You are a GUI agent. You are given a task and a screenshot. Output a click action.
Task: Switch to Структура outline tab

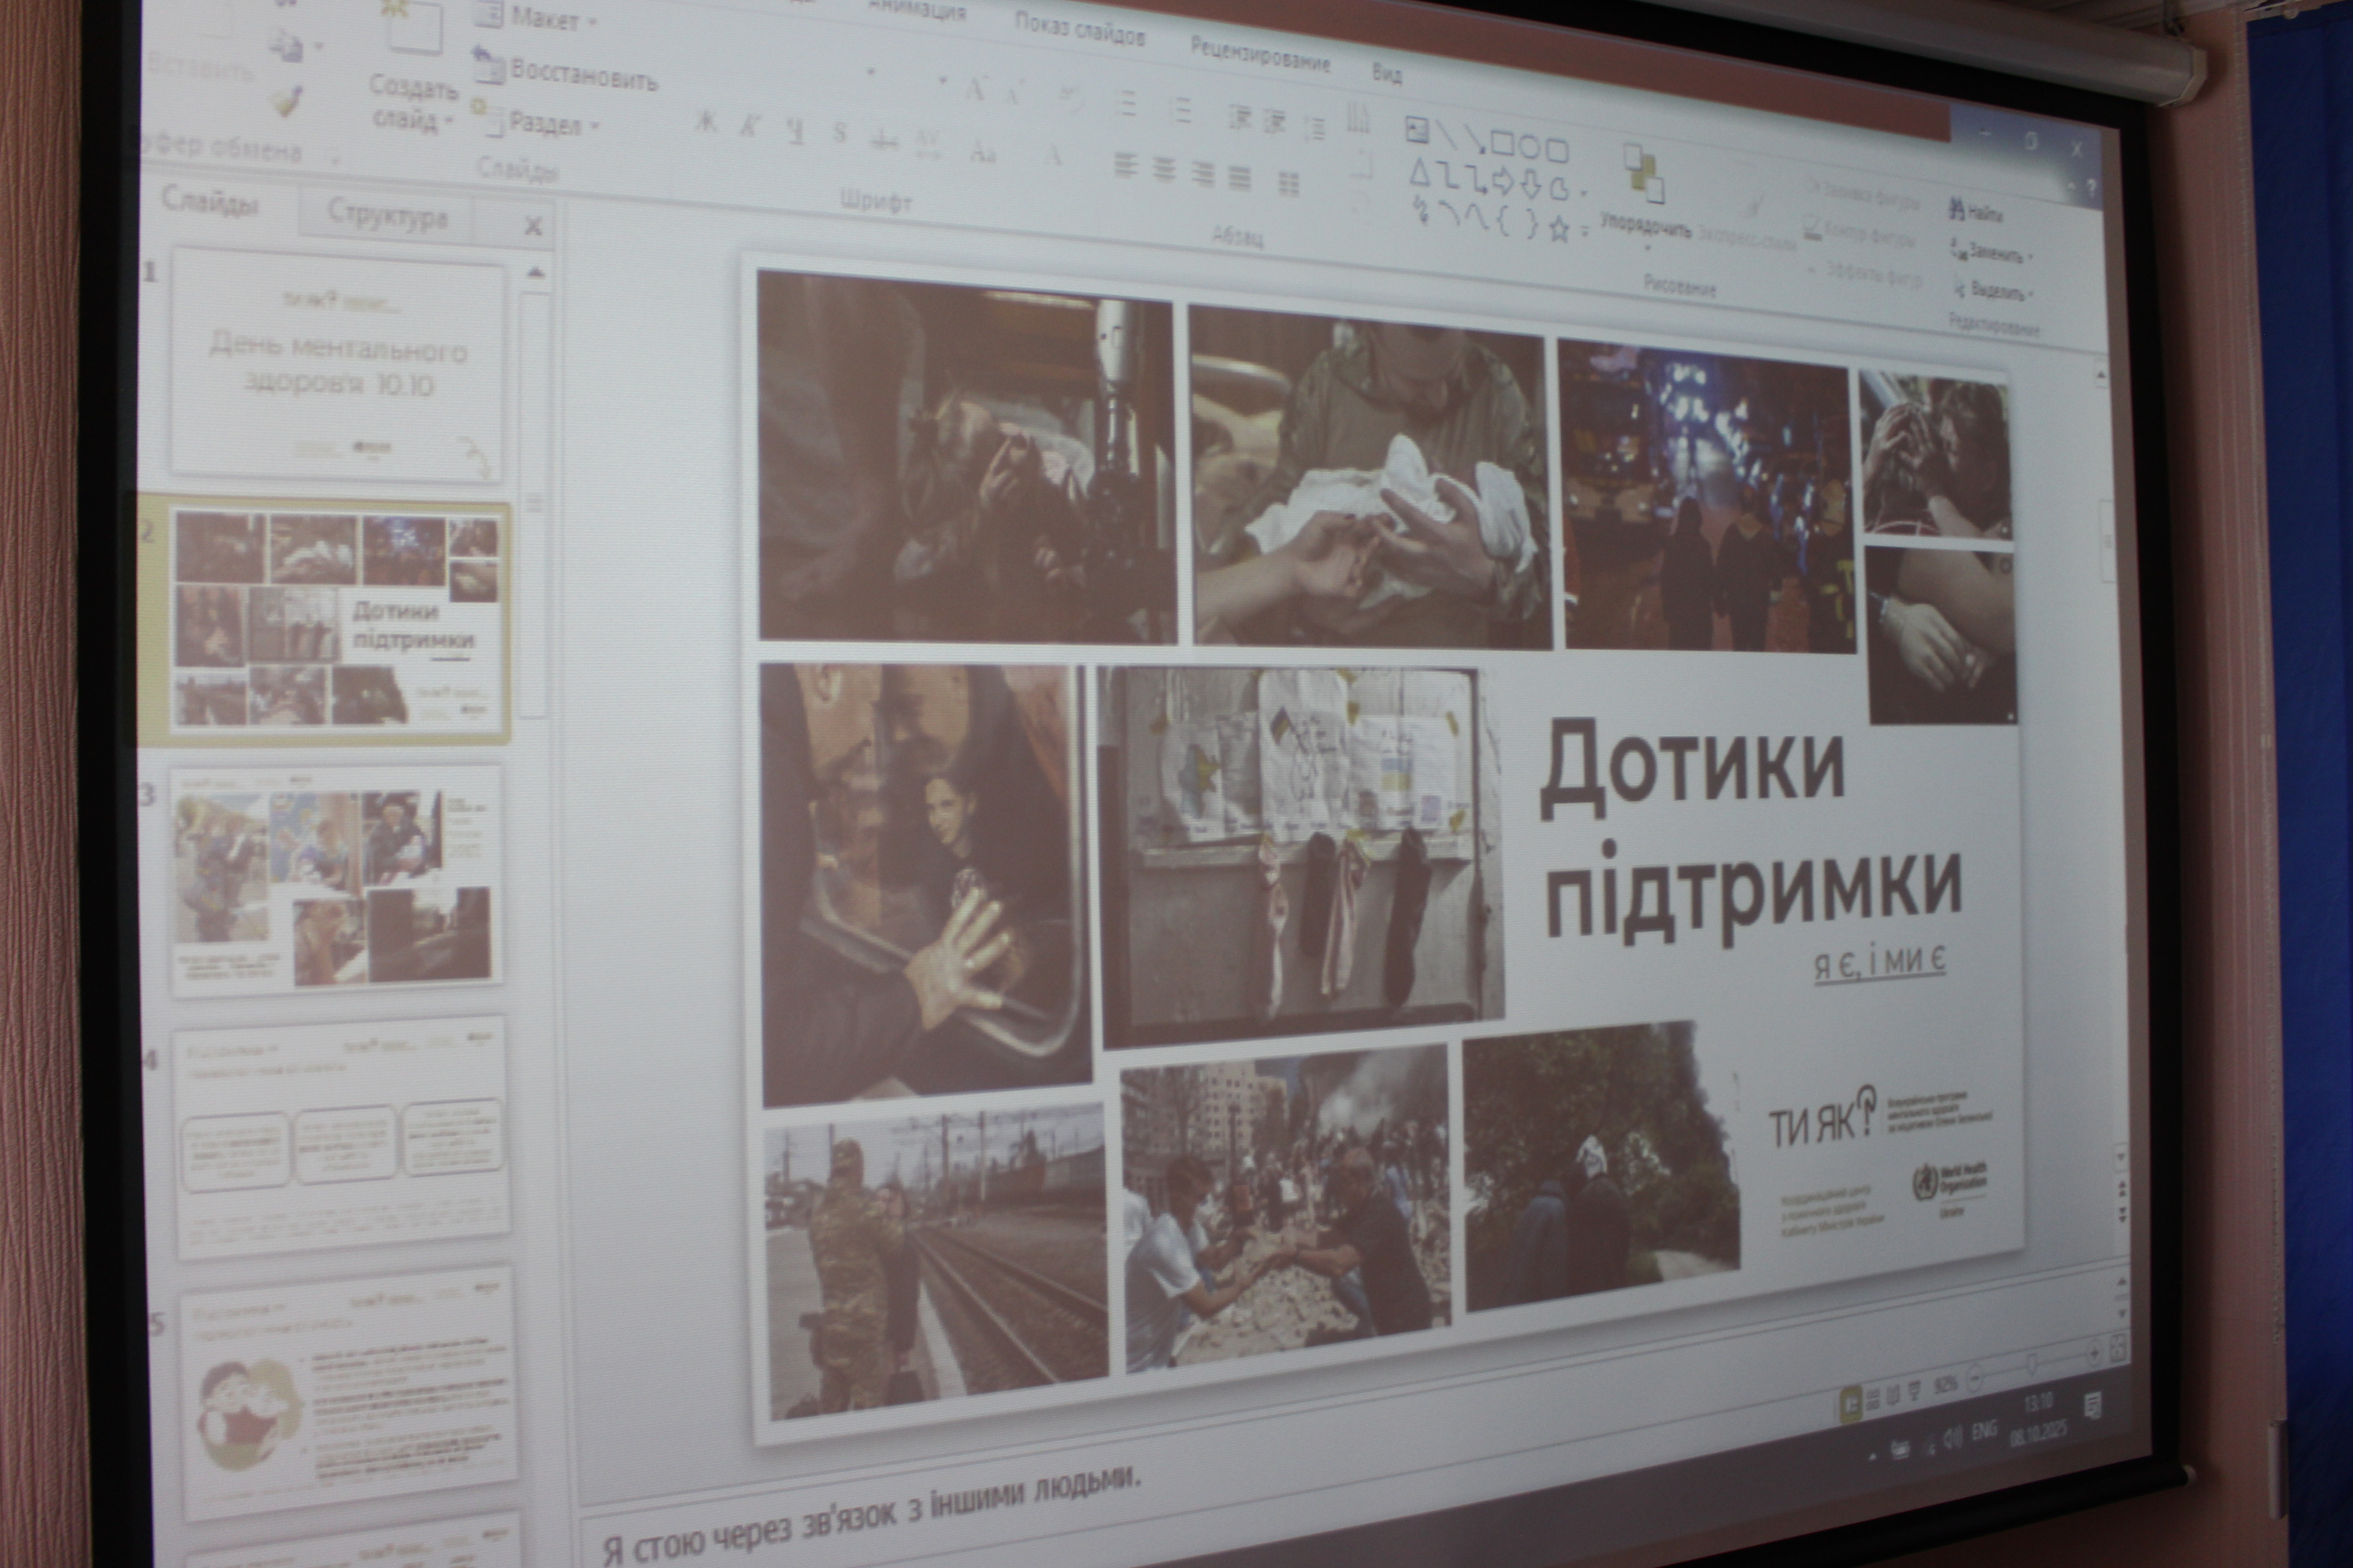(387, 216)
